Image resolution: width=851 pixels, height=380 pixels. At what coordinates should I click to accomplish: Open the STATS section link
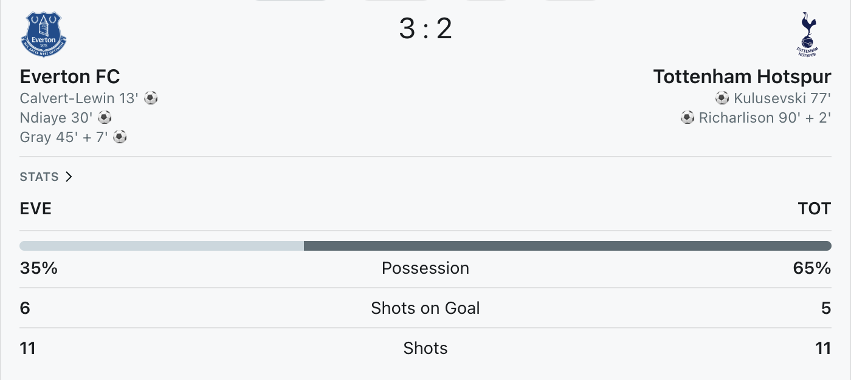pos(40,177)
